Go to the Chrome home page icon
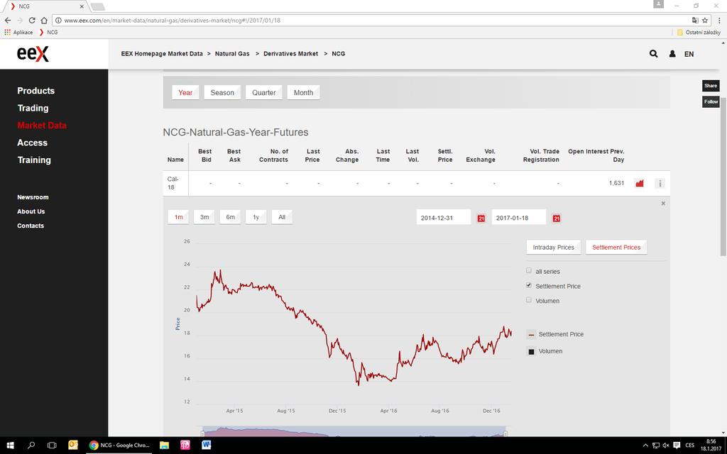The width and height of the screenshot is (727, 454). [x=44, y=21]
